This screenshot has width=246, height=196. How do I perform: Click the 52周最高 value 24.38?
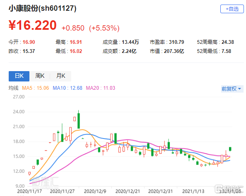[228, 42]
